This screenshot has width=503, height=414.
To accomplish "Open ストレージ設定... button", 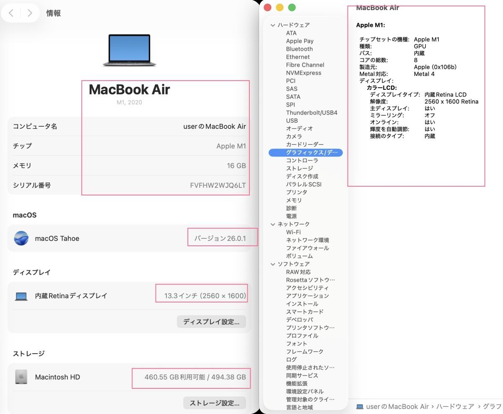I will coord(215,403).
